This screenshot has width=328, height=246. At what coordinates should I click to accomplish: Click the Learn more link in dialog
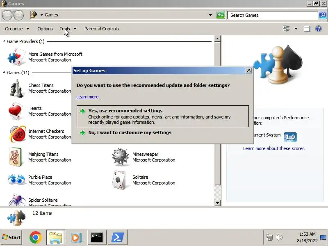87,97
